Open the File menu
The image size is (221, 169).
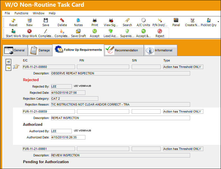[7, 13]
